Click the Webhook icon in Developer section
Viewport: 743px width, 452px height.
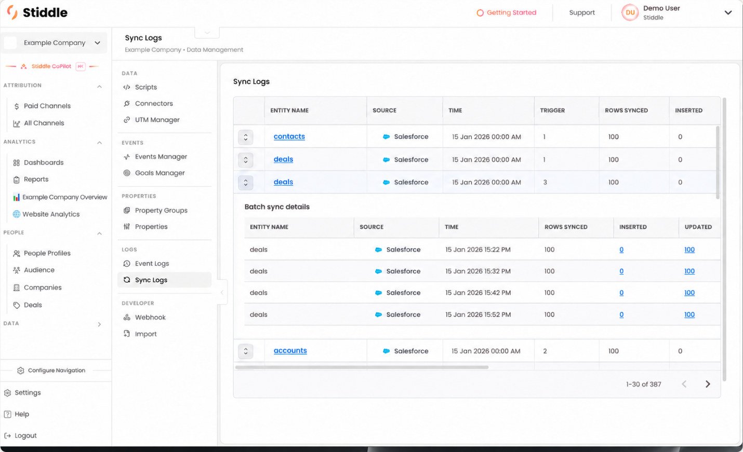tap(127, 317)
